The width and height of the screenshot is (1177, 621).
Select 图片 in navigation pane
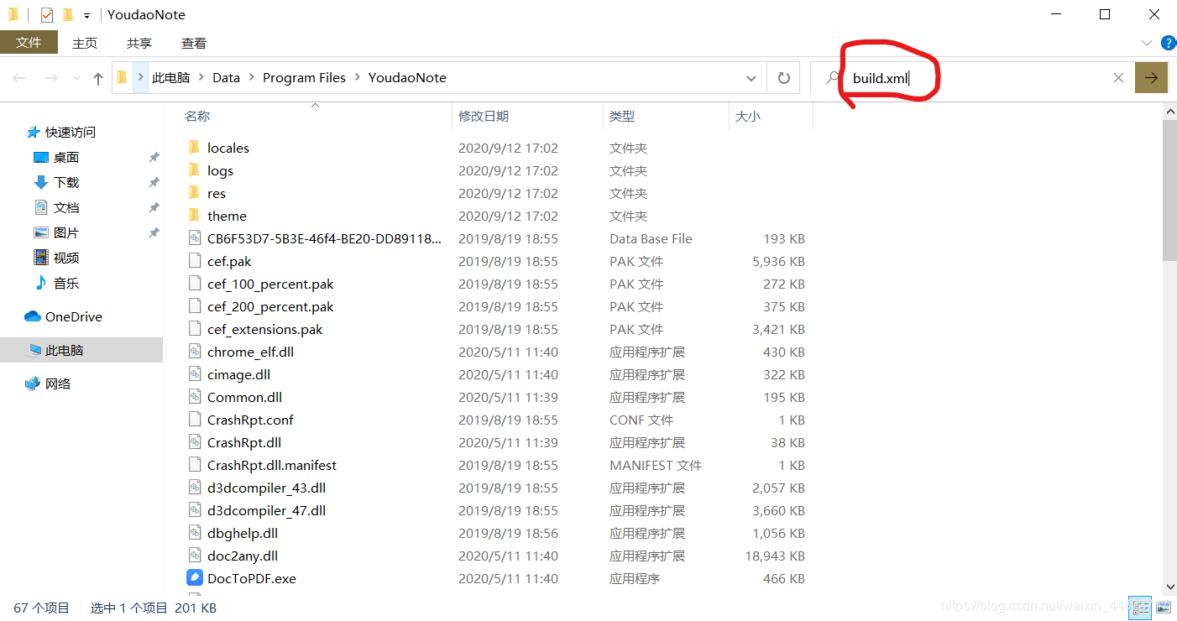pyautogui.click(x=66, y=233)
